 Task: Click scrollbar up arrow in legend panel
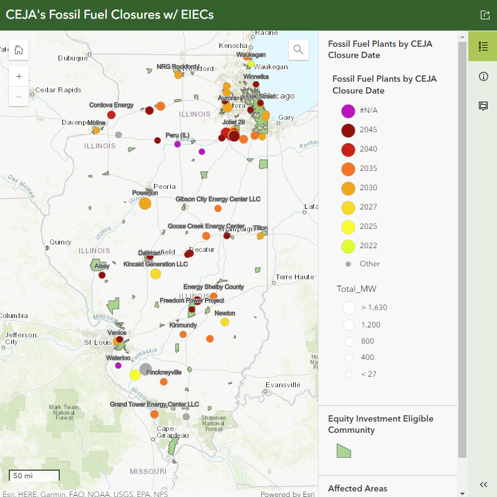[x=462, y=37]
